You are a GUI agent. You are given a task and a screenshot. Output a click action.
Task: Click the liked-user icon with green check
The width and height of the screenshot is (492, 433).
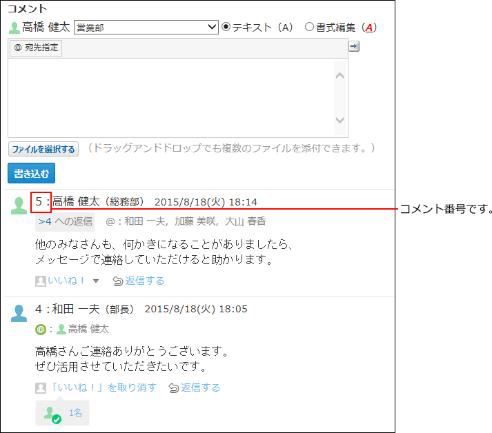pyautogui.click(x=52, y=415)
